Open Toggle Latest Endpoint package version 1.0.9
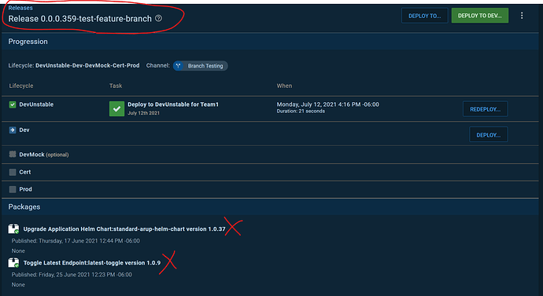 tap(92, 263)
